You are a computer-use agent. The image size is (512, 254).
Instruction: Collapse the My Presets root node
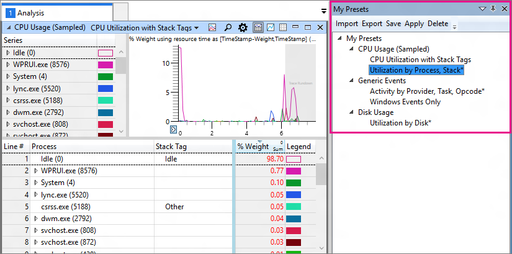click(340, 39)
